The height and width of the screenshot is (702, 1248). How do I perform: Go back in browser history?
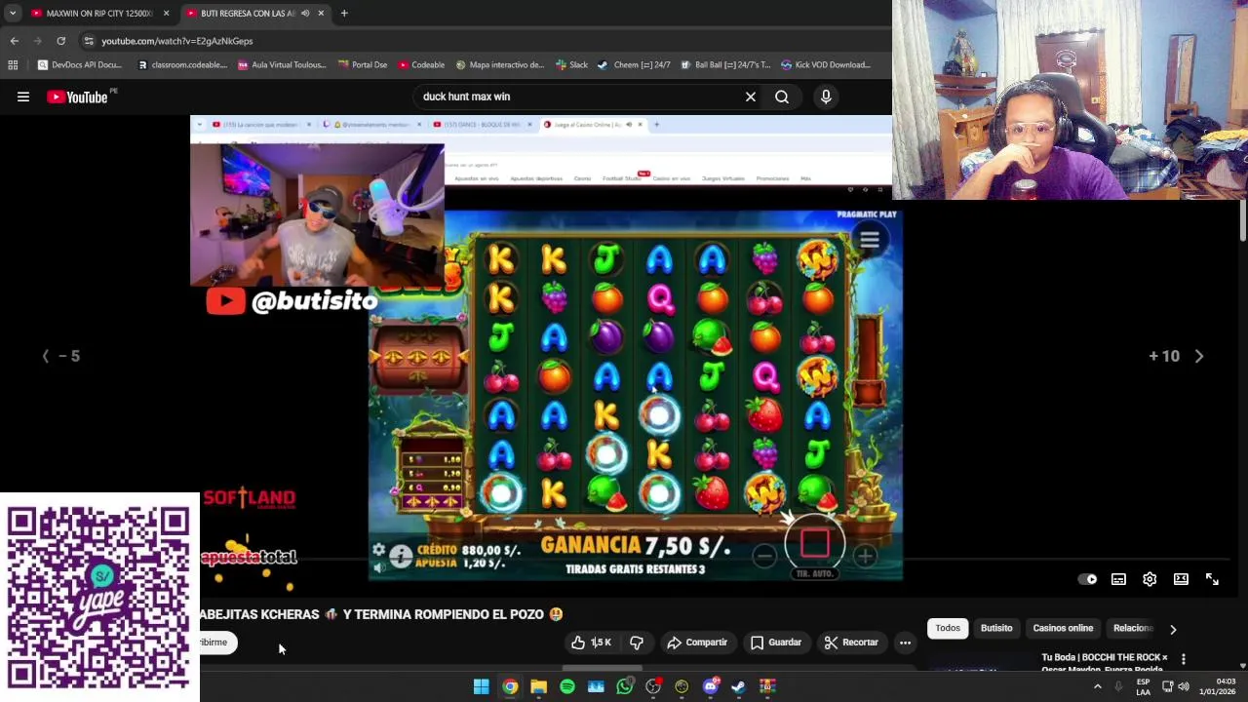click(x=15, y=41)
